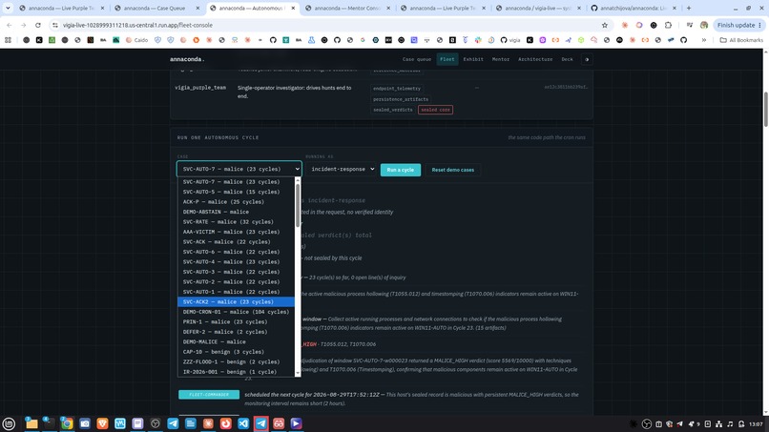
Task: Open the tab search chevron in Chrome
Action: click(x=8, y=9)
